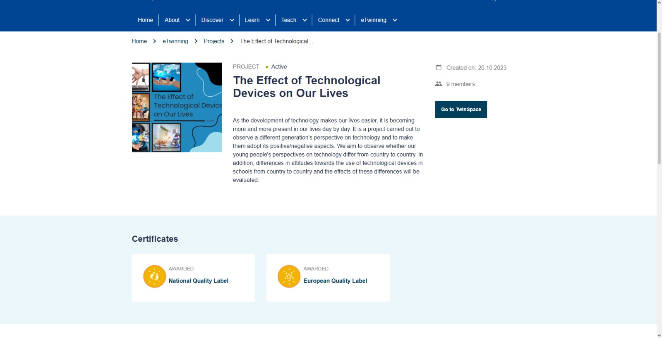Select Home in the navigation bar
Viewport: 662px width, 338px height.
click(145, 20)
